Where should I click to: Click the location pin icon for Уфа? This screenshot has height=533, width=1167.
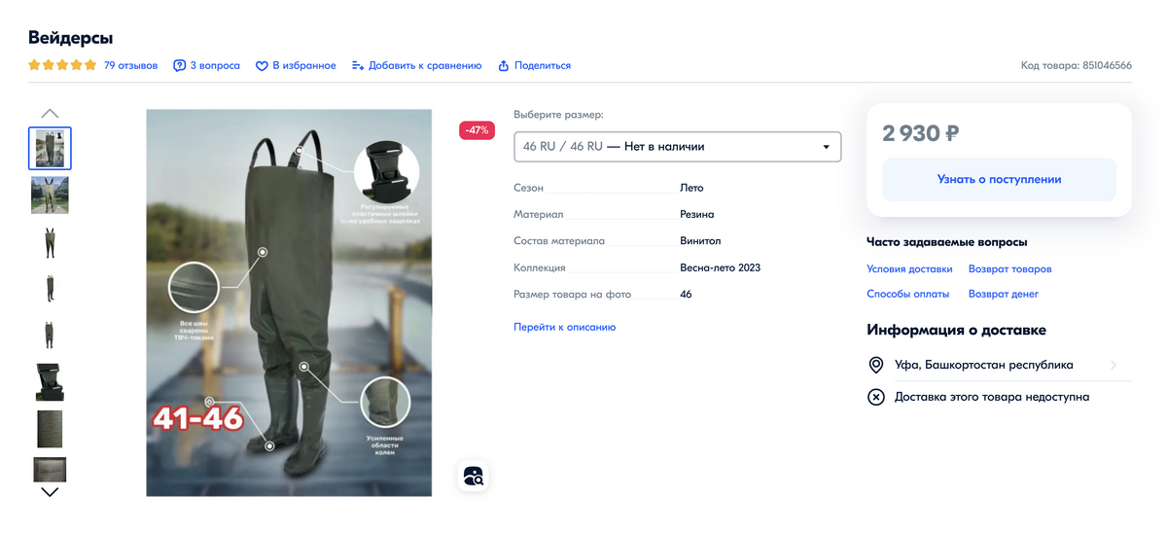(875, 366)
